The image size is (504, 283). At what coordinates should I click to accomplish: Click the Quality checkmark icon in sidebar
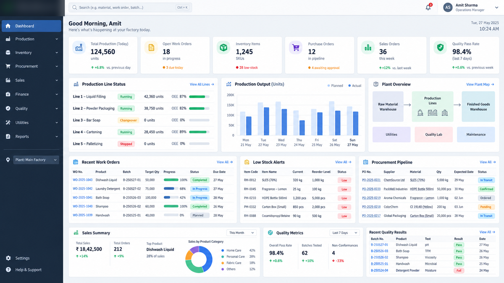pyautogui.click(x=8, y=109)
